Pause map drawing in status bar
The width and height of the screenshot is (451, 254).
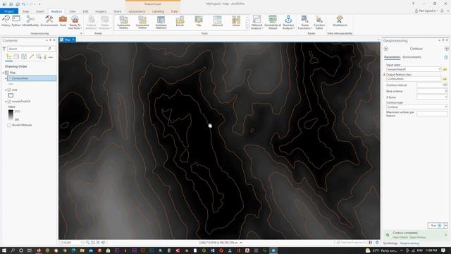click(x=371, y=243)
